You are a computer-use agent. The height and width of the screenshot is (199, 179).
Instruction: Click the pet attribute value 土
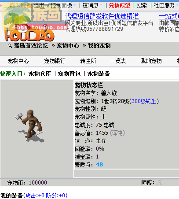(103, 117)
